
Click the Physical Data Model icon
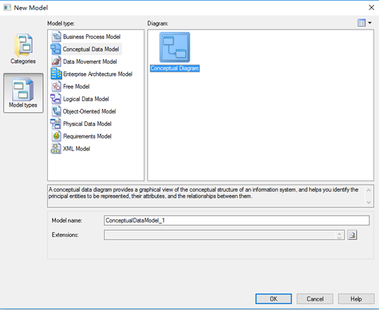(x=56, y=124)
